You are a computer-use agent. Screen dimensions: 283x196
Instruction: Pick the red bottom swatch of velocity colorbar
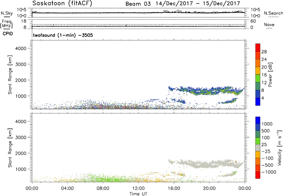(x=258, y=175)
